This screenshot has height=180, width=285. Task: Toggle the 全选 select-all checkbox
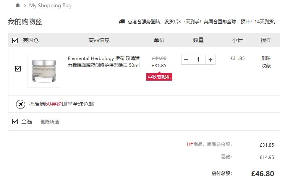tap(15, 122)
